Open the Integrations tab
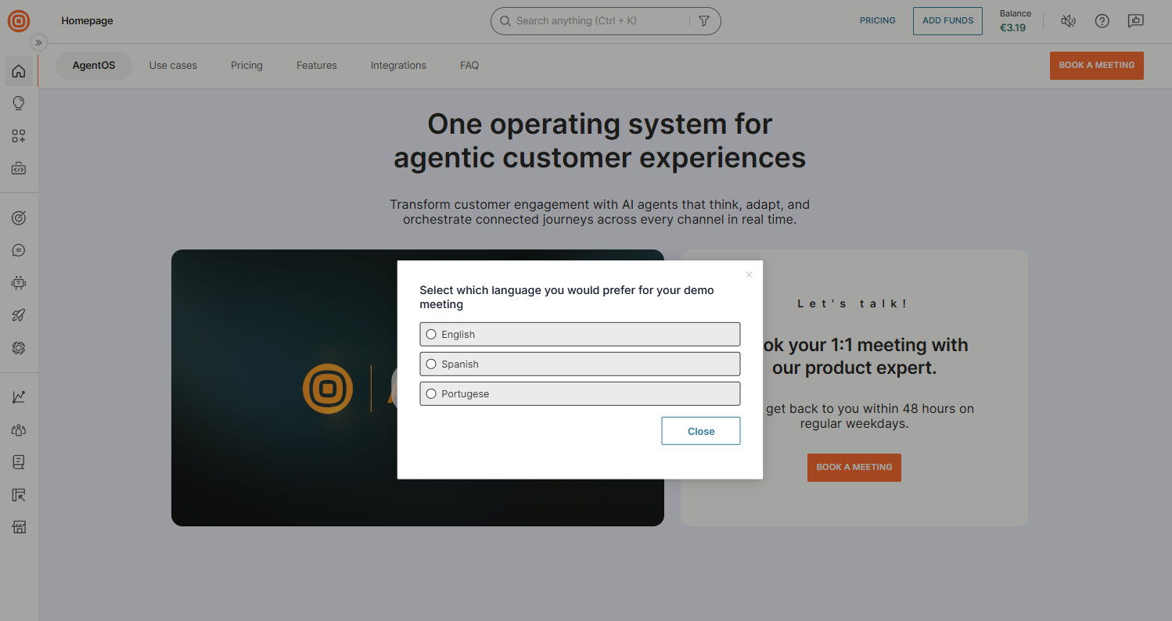This screenshot has height=621, width=1172. (398, 66)
